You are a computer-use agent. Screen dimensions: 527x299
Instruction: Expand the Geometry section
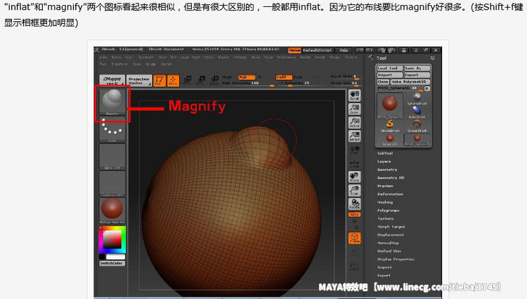[x=387, y=169]
